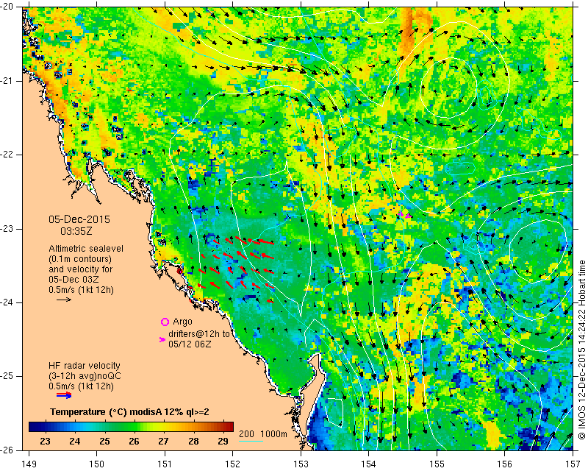Click the '05-Dec 03Z' text line
The height and width of the screenshot is (471, 588).
[x=73, y=280]
